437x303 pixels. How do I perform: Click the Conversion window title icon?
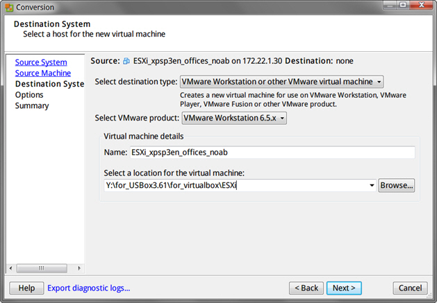pyautogui.click(x=8, y=7)
